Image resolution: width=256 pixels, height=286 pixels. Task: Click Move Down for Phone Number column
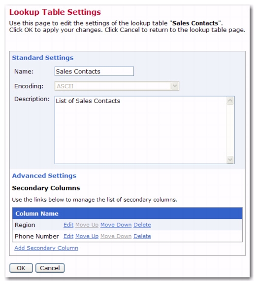[x=116, y=236]
